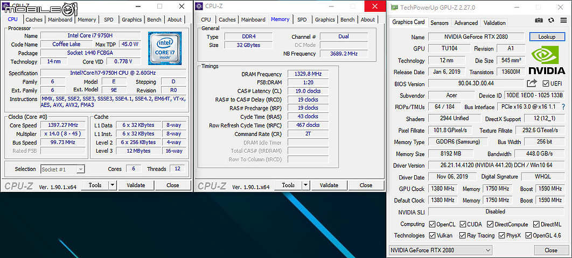Image resolution: width=572 pixels, height=258 pixels.
Task: Open the Bench tab in CPU-Z Memory window
Action: 347,20
